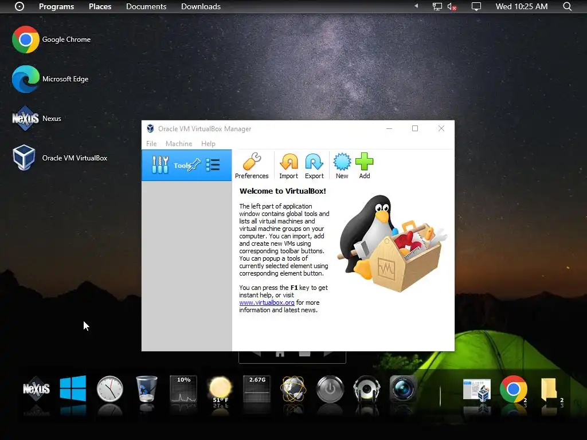Click the headphones audio dock icon
587x440 pixels.
click(x=366, y=389)
